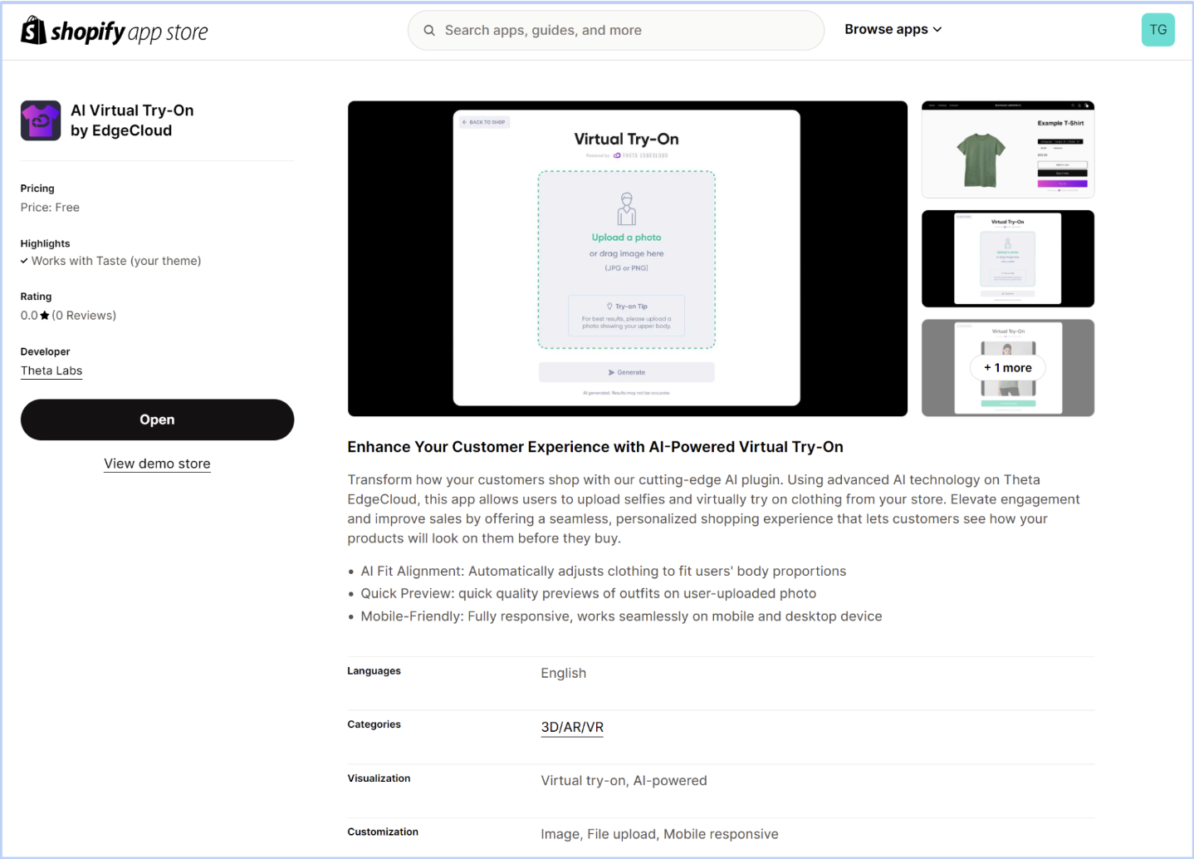Click the English language value
1194x859 pixels.
point(563,673)
